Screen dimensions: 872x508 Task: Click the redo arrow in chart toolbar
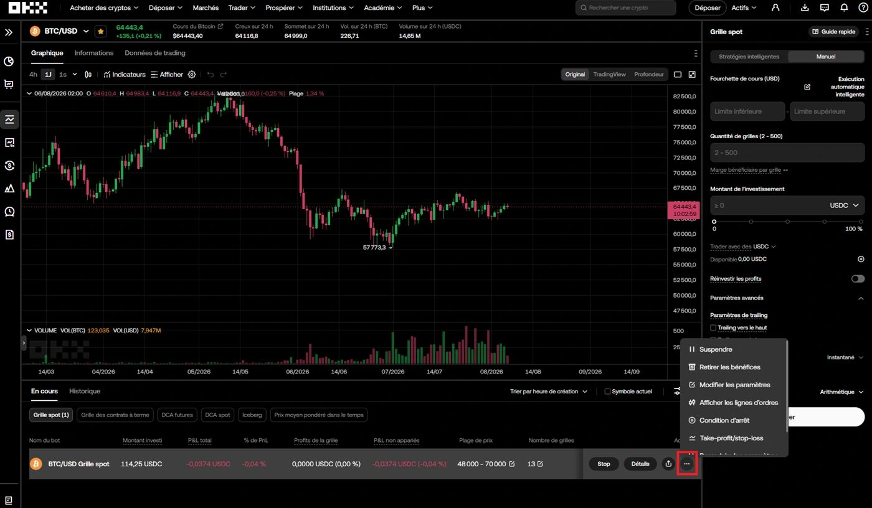point(224,75)
